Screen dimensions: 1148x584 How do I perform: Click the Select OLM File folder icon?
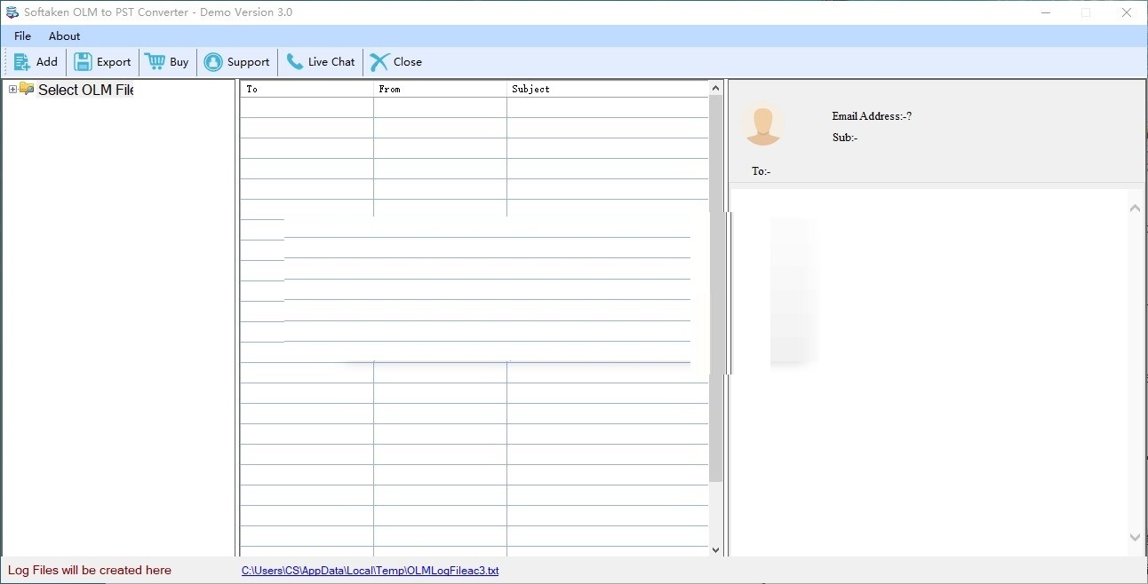coord(27,89)
